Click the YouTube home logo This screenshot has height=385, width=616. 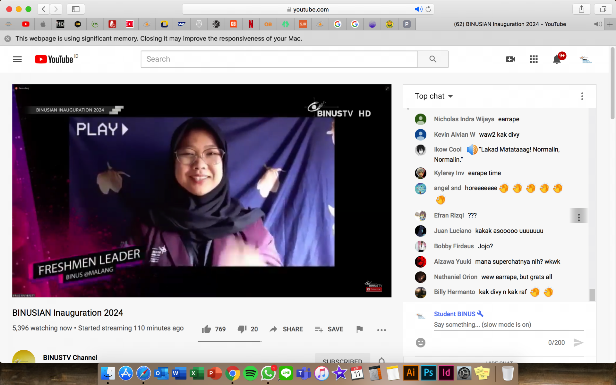tap(55, 59)
